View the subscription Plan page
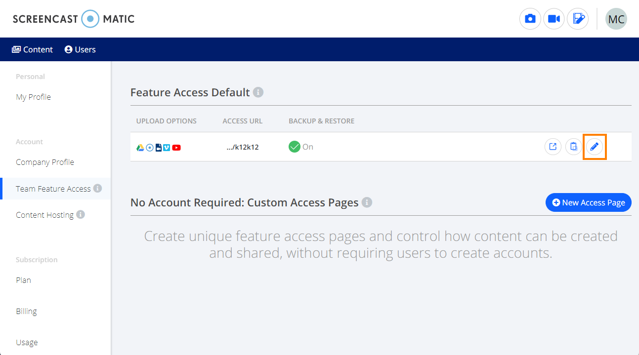 pos(23,280)
